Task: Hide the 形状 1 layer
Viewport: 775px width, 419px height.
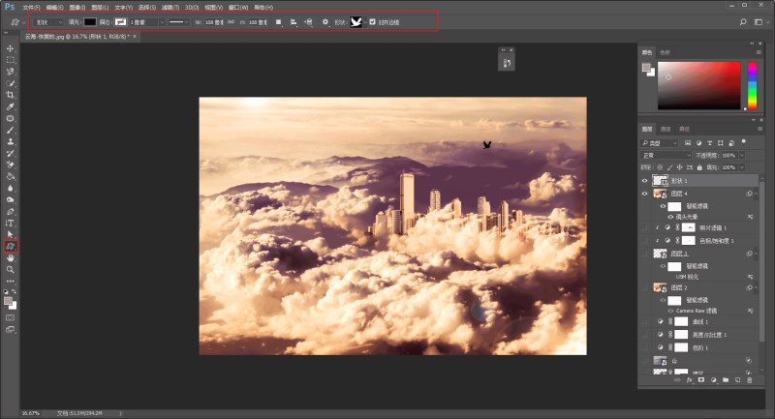Action: click(646, 181)
